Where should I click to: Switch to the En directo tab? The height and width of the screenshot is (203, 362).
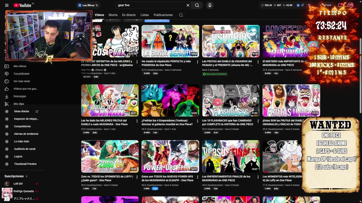tap(129, 15)
